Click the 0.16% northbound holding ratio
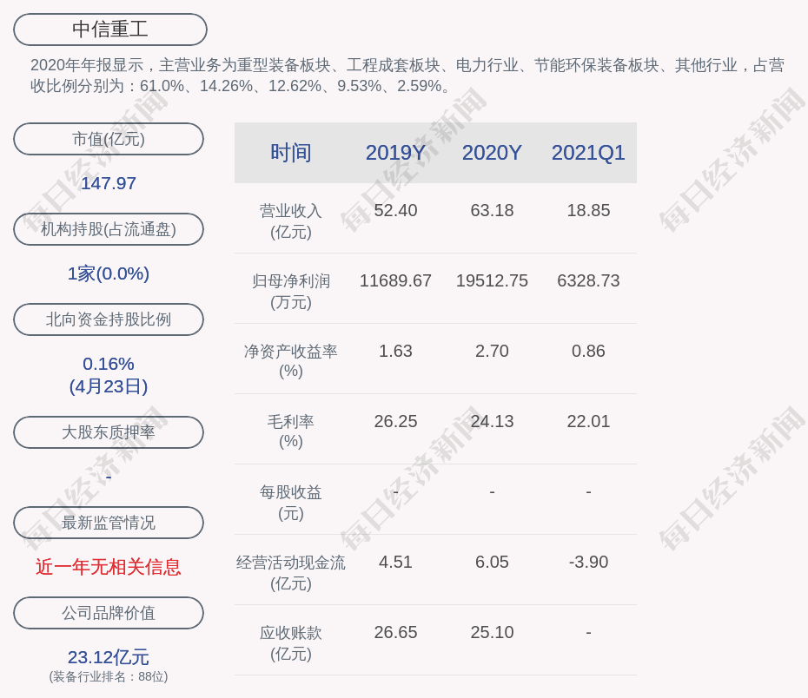The width and height of the screenshot is (808, 698). pyautogui.click(x=109, y=364)
